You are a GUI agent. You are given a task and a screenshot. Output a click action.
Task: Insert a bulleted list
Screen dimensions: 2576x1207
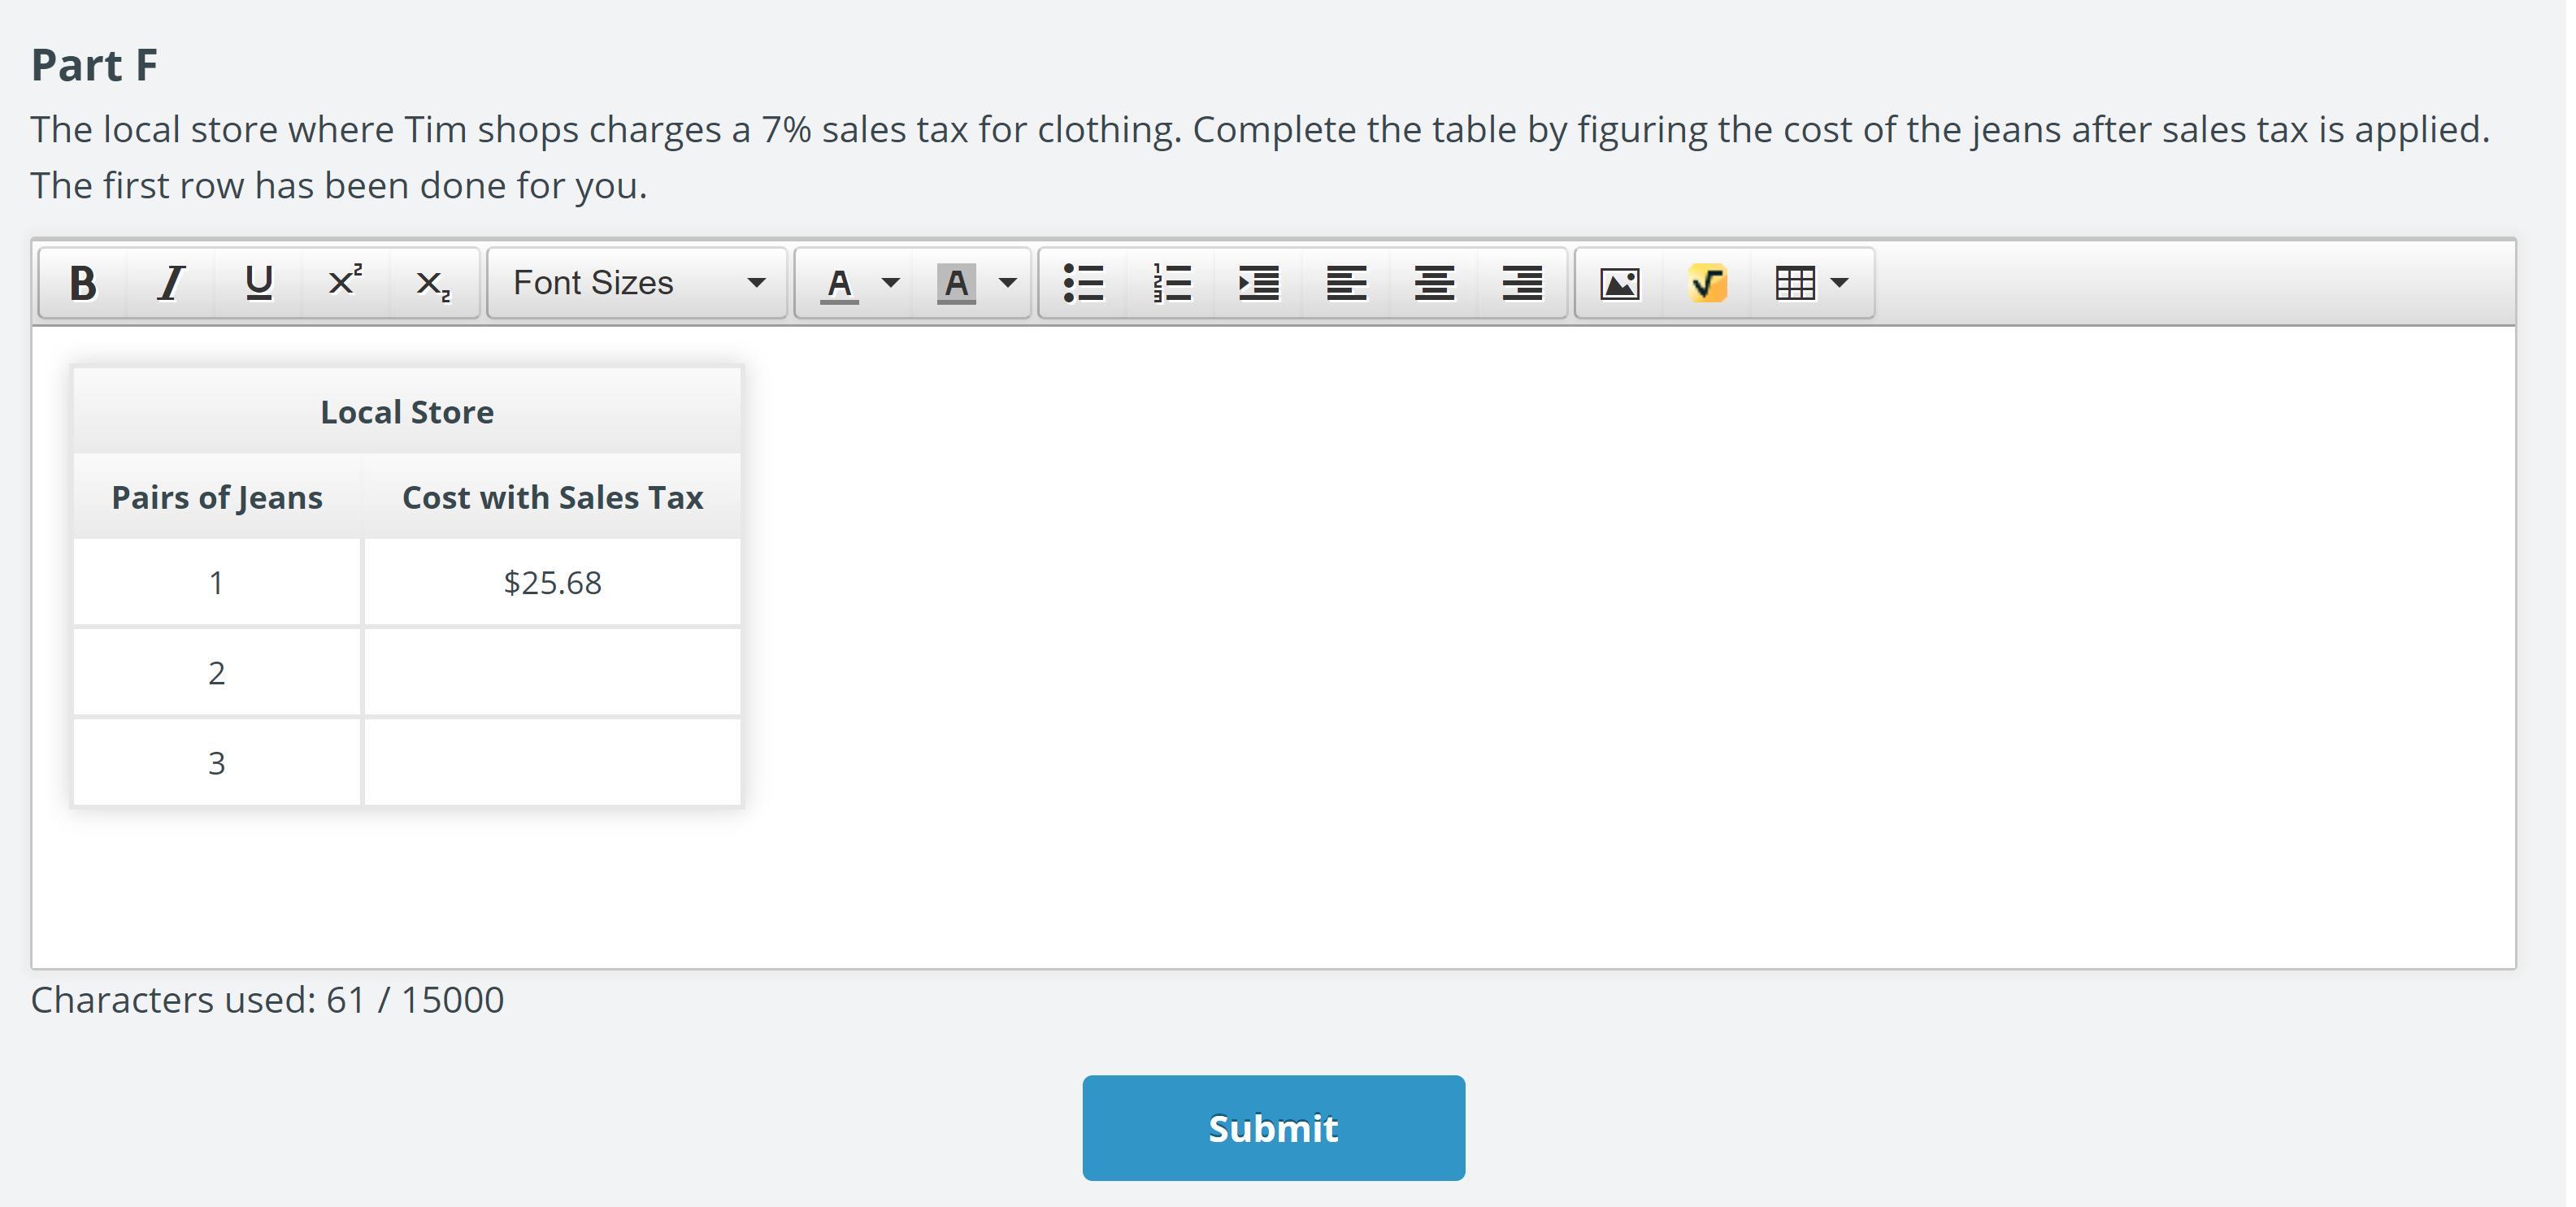(x=1083, y=283)
